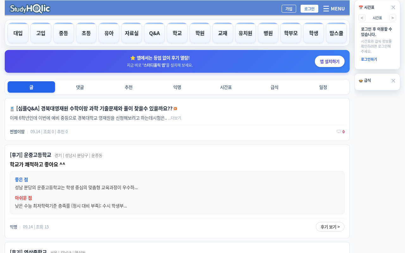Open the 급식 tab
405x253 pixels.
(x=274, y=87)
